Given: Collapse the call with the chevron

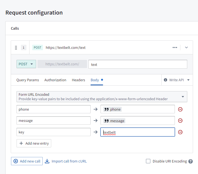Looking at the screenshot, I should 186,47.
